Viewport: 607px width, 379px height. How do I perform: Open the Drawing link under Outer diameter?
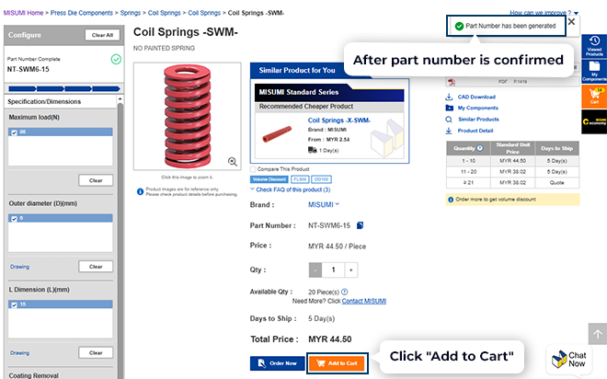(x=19, y=267)
